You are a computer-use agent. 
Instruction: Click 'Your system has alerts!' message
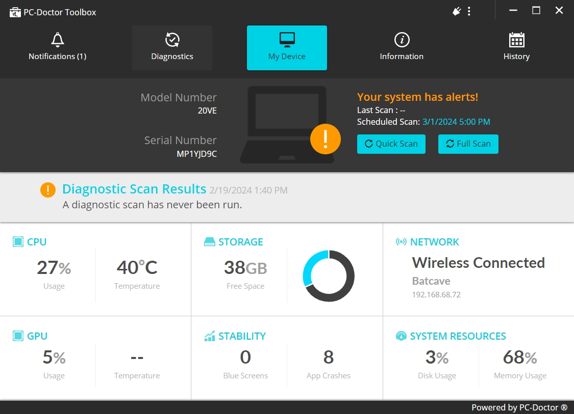[x=418, y=97]
